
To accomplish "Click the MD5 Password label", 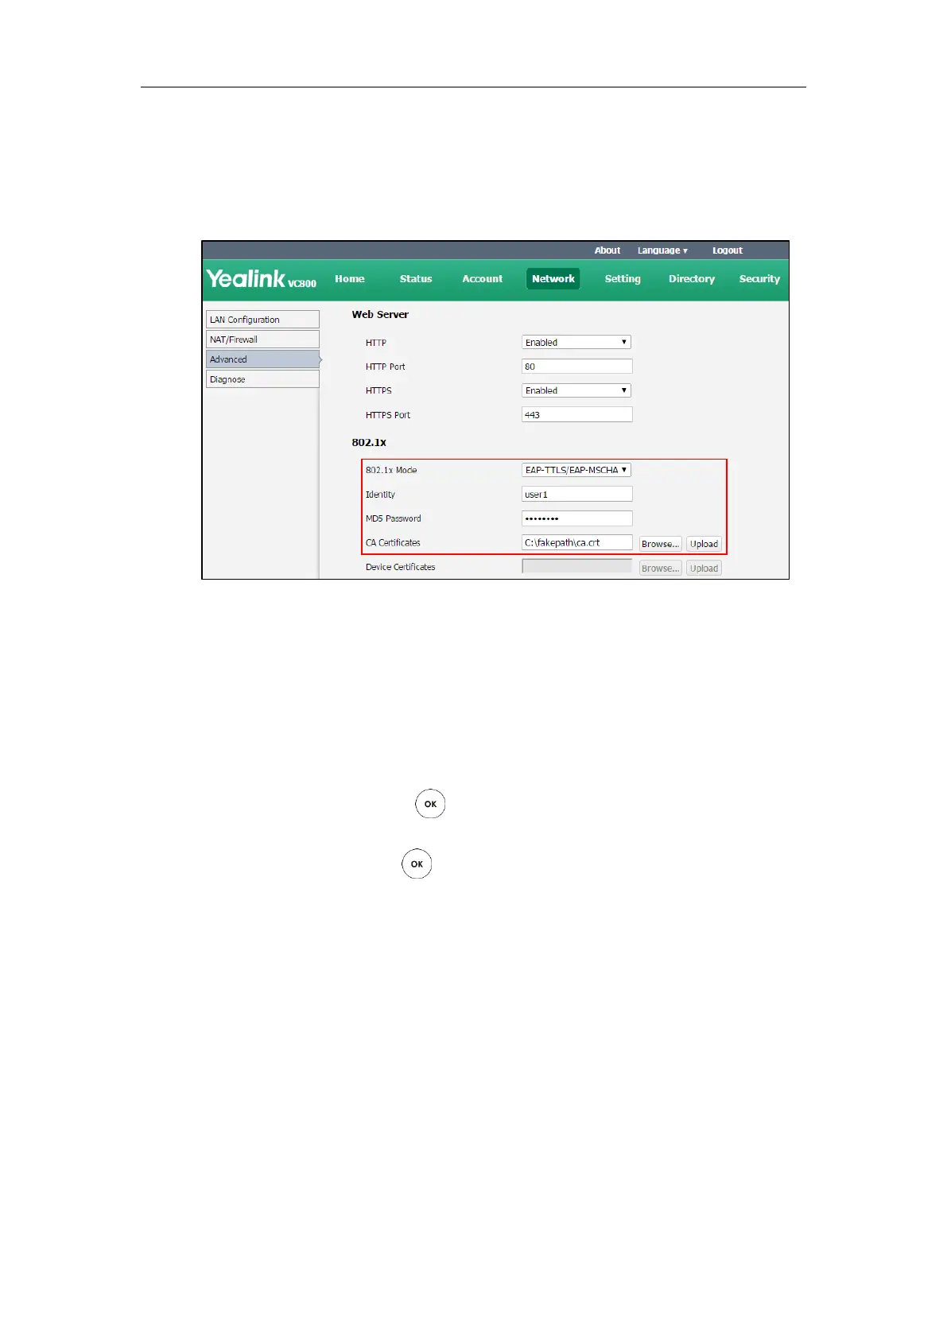I will 394,518.
